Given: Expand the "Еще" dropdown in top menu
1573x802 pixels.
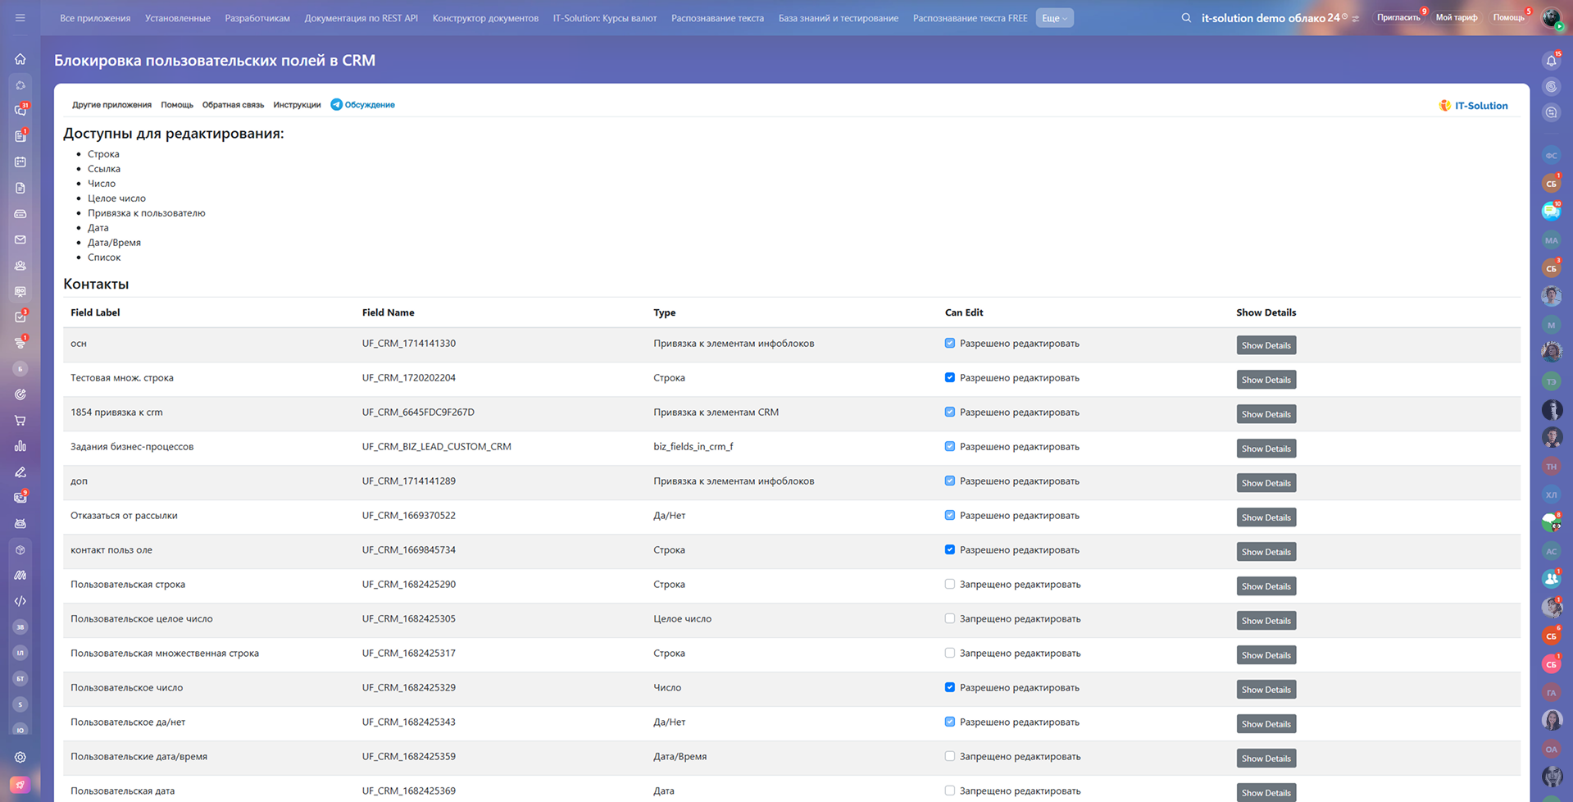Looking at the screenshot, I should (1054, 18).
